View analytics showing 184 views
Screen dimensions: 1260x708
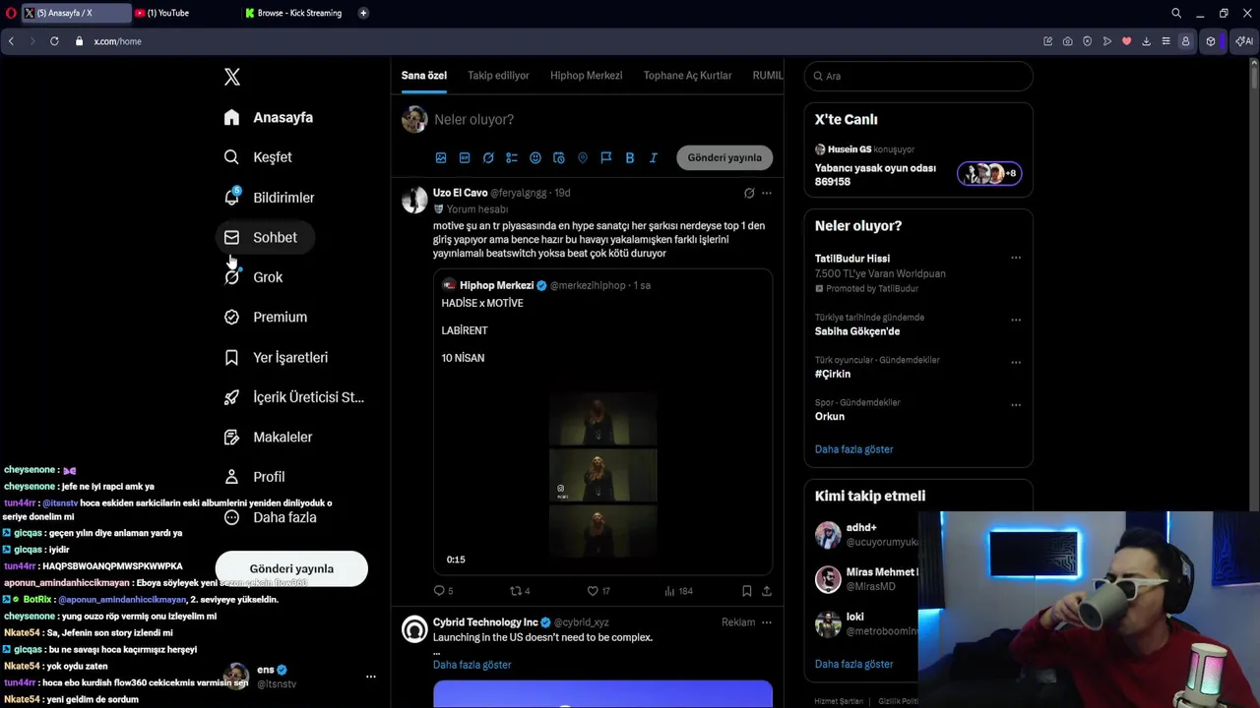point(678,591)
